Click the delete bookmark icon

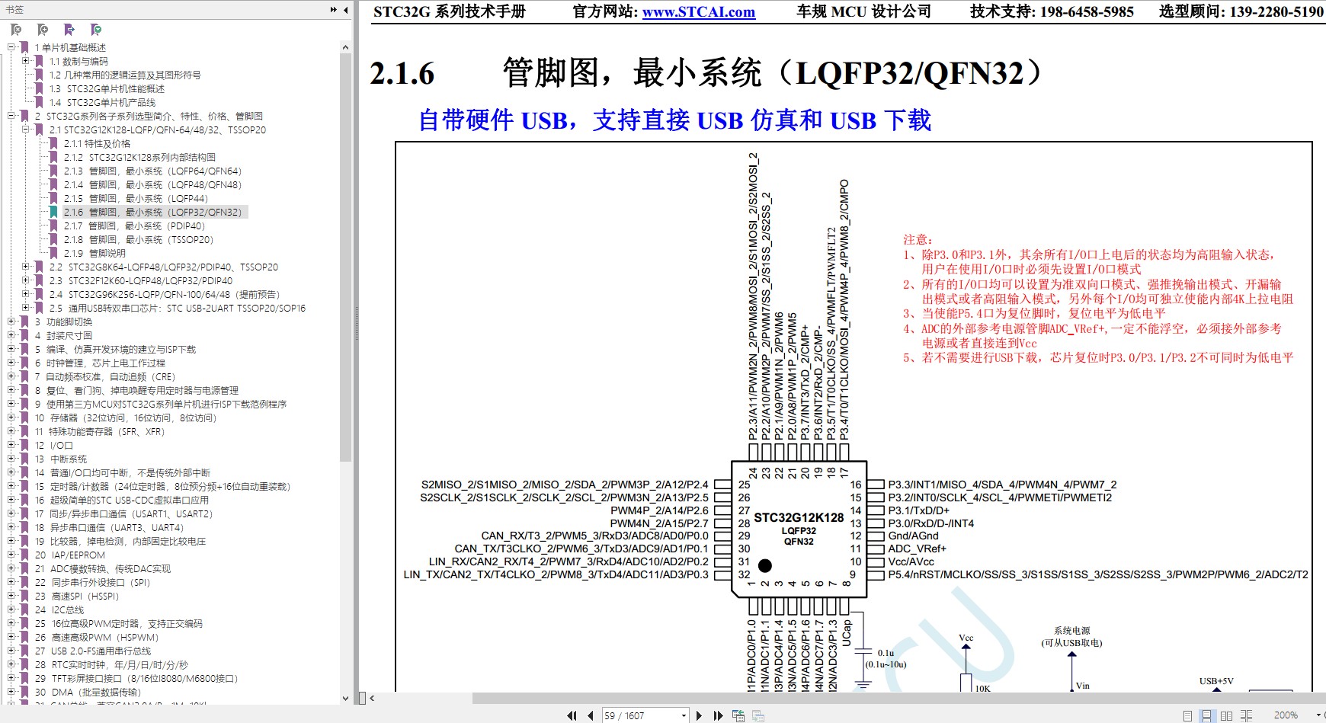click(16, 30)
